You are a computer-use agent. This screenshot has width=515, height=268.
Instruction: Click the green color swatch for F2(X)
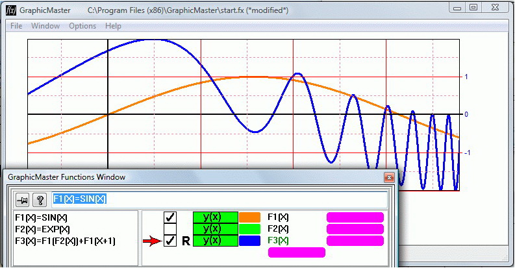click(x=249, y=229)
